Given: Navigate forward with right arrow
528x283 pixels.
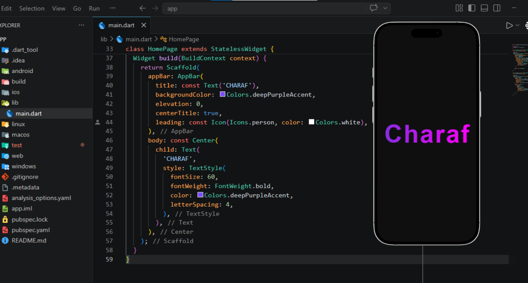Looking at the screenshot, I should tap(155, 8).
